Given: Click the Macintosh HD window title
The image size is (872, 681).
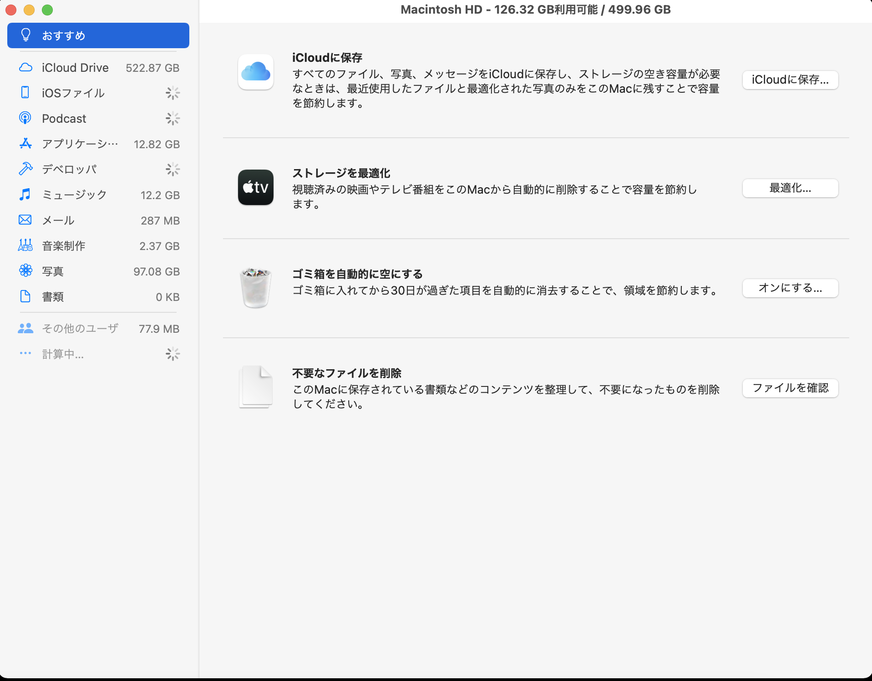Looking at the screenshot, I should [x=536, y=10].
